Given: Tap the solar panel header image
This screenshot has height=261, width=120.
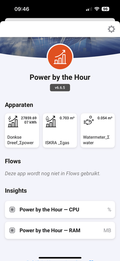Looking at the screenshot, I should pos(60,47).
